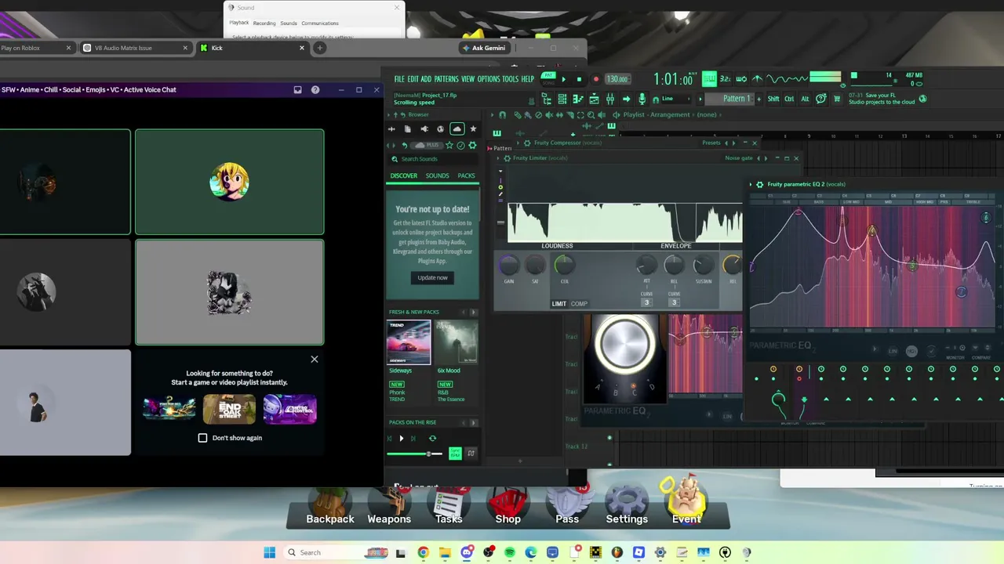Open the Mixer icon in toolbar

pos(609,99)
